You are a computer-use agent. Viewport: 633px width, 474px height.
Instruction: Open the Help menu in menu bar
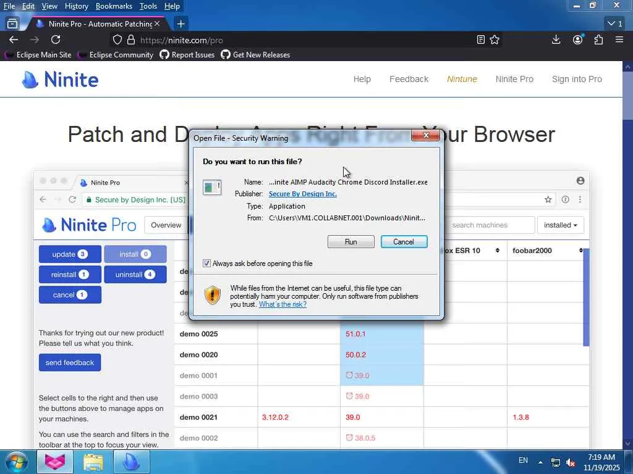point(172,6)
